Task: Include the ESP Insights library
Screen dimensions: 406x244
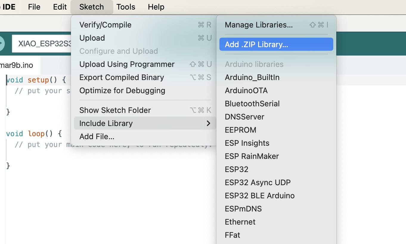Action: click(x=276, y=143)
